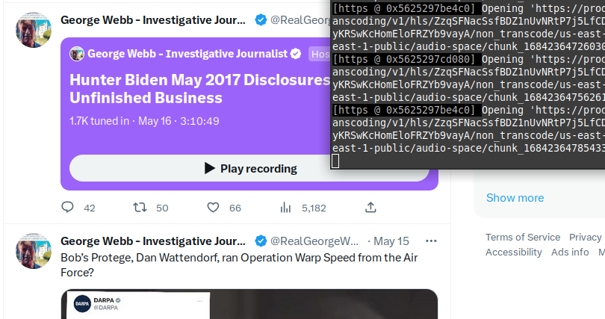Share the Hunter Biden space tweet
The image size is (605, 319).
[x=370, y=208]
